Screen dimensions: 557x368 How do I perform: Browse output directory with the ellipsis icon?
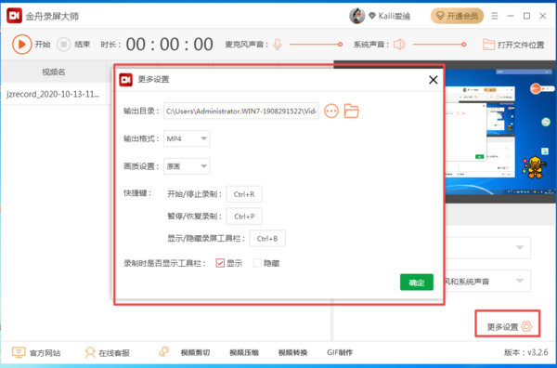pos(331,111)
